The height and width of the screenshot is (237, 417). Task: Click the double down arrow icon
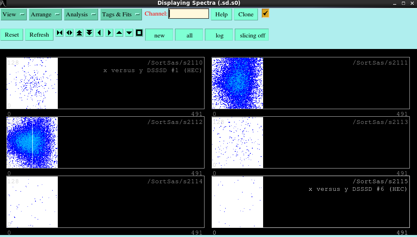coord(89,33)
